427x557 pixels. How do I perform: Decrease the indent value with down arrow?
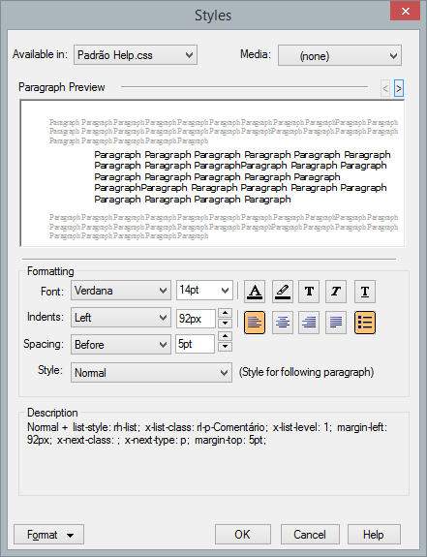pos(225,323)
